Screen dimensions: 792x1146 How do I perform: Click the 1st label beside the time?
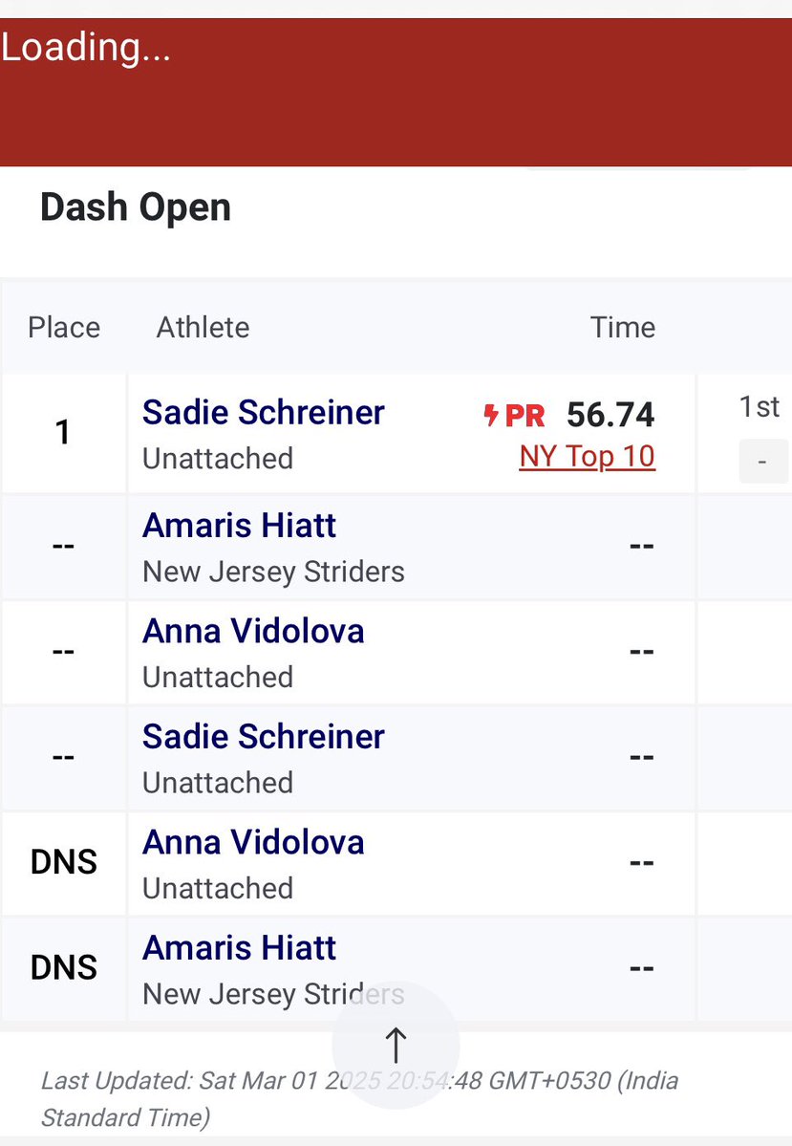point(760,407)
